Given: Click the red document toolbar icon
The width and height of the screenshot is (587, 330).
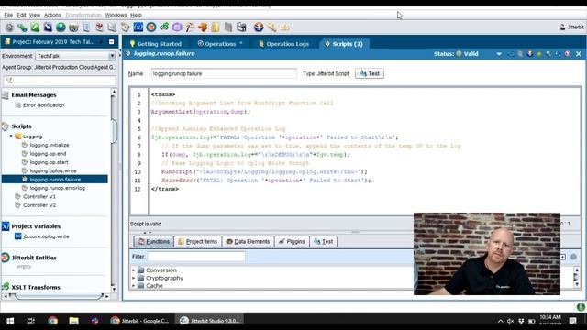Looking at the screenshot, I should 100,27.
